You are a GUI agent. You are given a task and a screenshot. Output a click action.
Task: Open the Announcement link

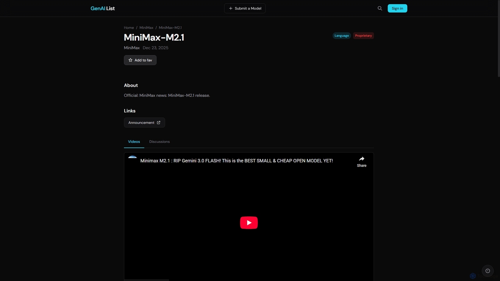[145, 123]
